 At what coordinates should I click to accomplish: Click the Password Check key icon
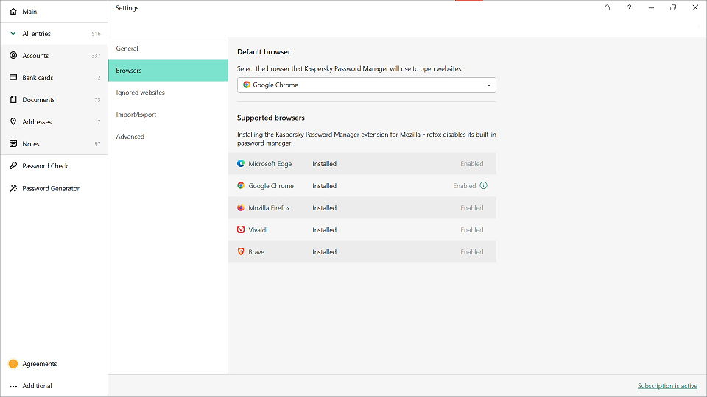[13, 165]
